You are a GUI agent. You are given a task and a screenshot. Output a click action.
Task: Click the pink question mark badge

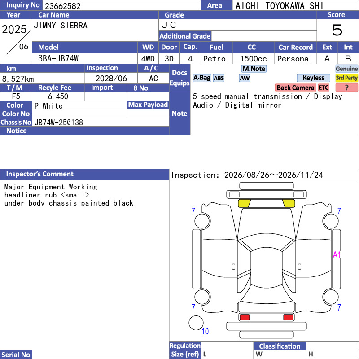click(346, 88)
